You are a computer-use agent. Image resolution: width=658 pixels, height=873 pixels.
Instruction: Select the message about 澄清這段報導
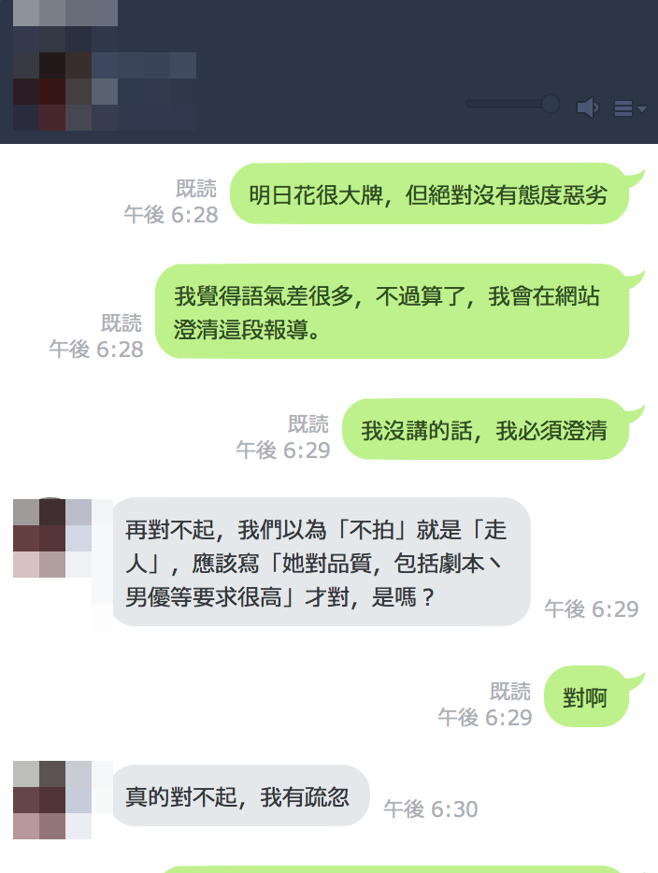point(392,311)
